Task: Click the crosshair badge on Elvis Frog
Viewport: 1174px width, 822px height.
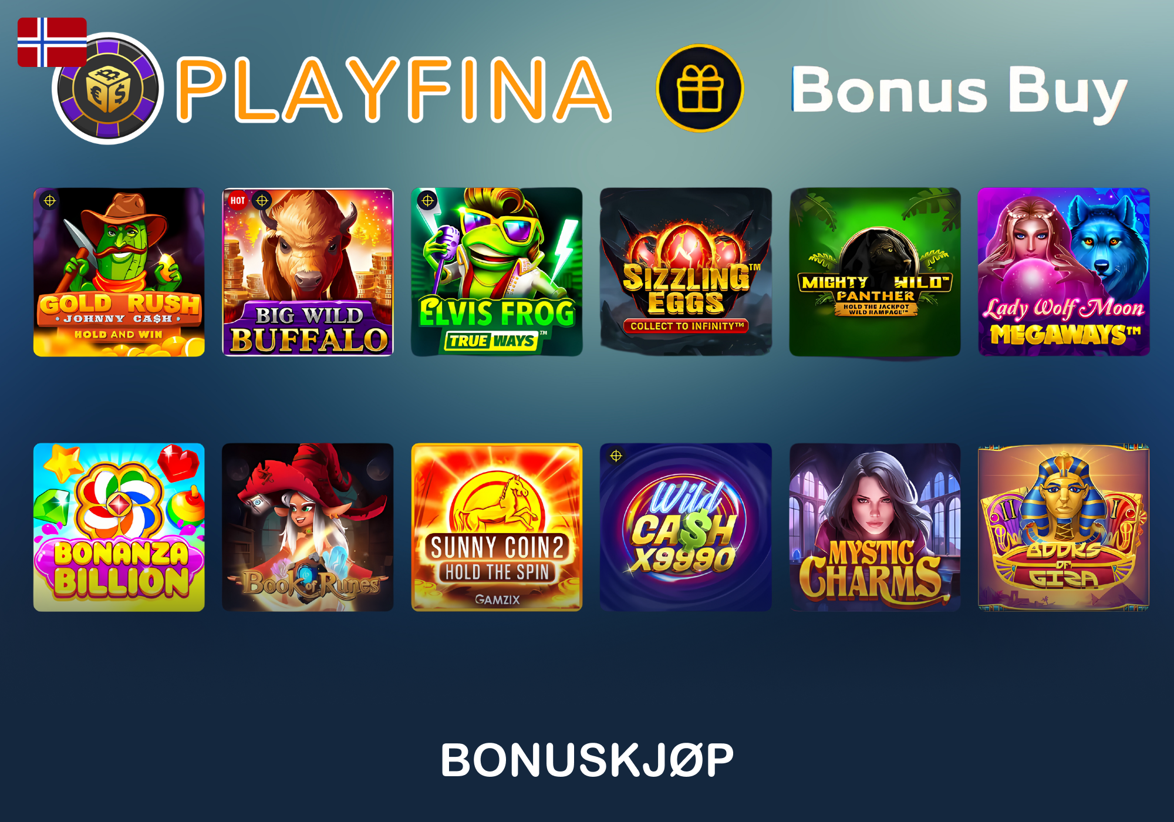Action: (428, 201)
